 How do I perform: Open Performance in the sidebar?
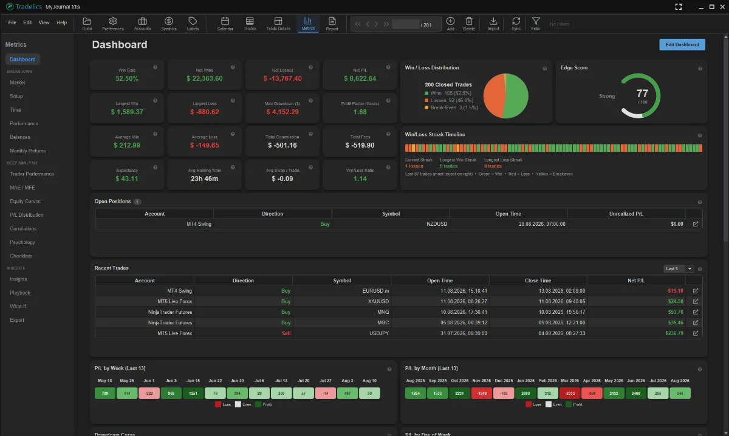pos(24,123)
